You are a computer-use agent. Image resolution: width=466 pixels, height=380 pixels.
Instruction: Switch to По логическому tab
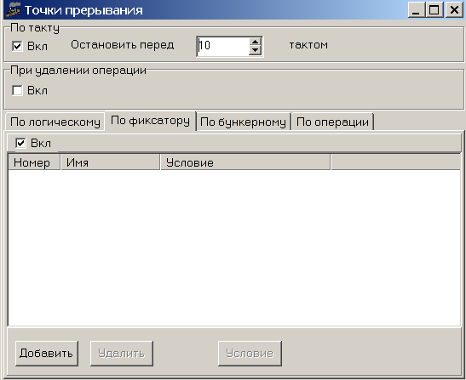55,122
